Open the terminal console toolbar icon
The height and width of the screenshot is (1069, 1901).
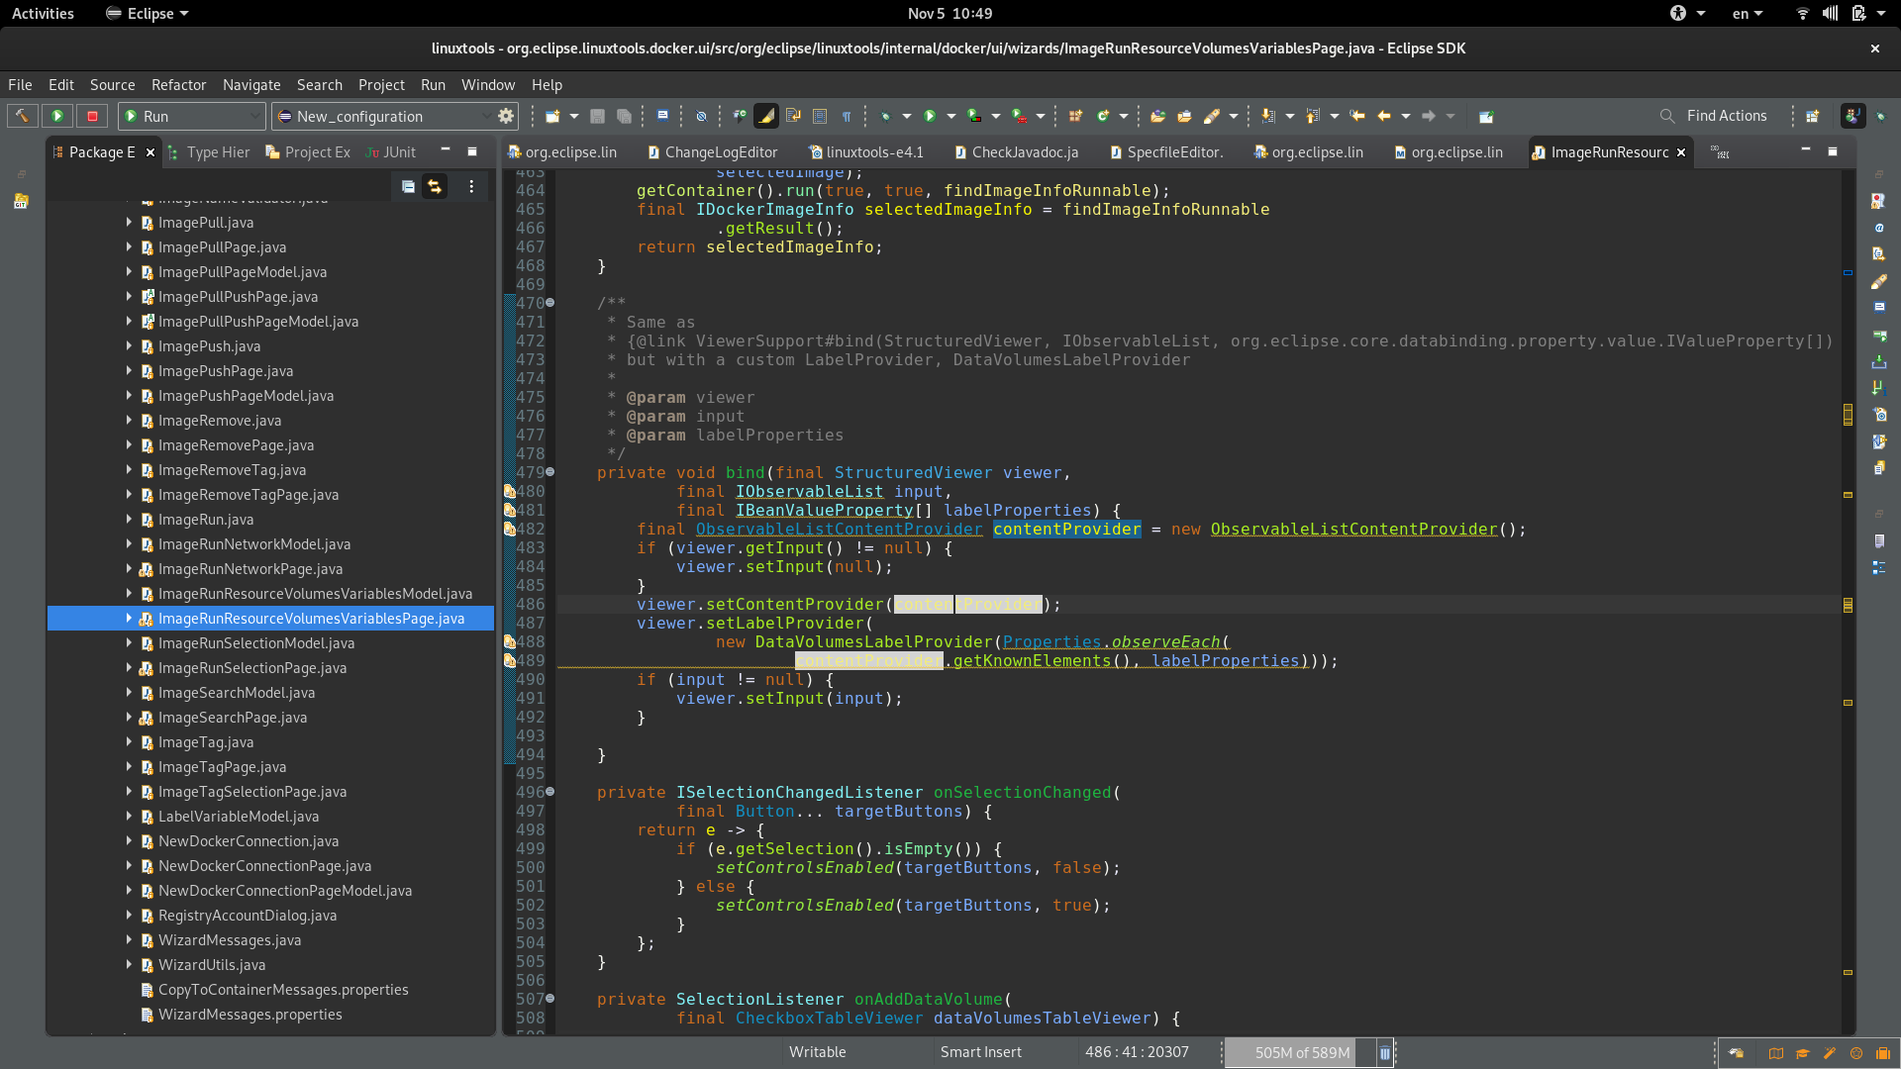point(662,116)
